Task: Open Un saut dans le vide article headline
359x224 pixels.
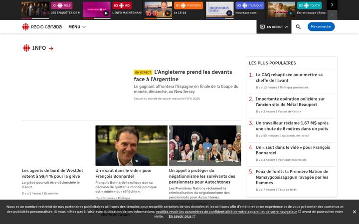Action: [x=124, y=173]
